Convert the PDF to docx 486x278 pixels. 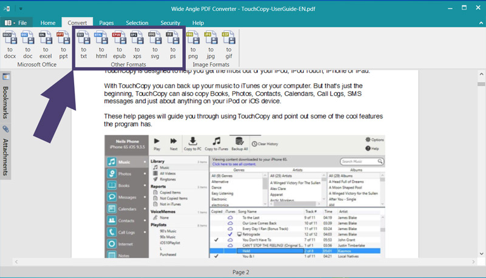[10, 45]
